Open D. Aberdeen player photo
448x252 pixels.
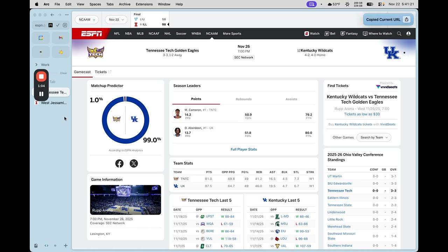(178, 132)
